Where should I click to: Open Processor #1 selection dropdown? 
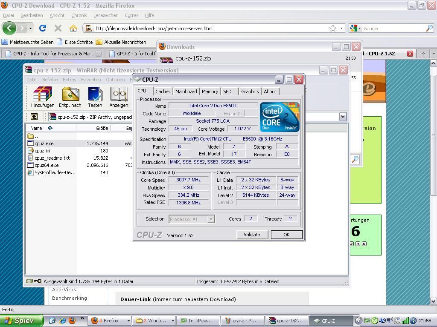pos(211,219)
